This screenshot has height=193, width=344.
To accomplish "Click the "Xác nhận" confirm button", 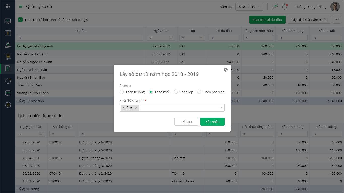I will (x=212, y=122).
